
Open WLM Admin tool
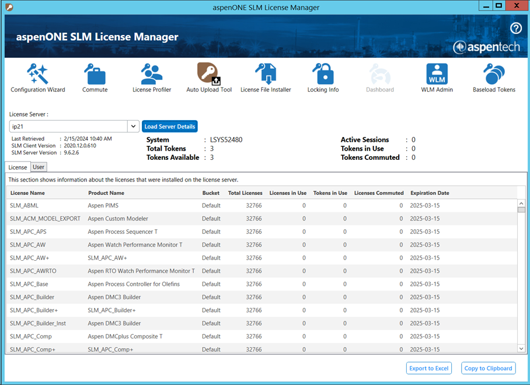437,78
